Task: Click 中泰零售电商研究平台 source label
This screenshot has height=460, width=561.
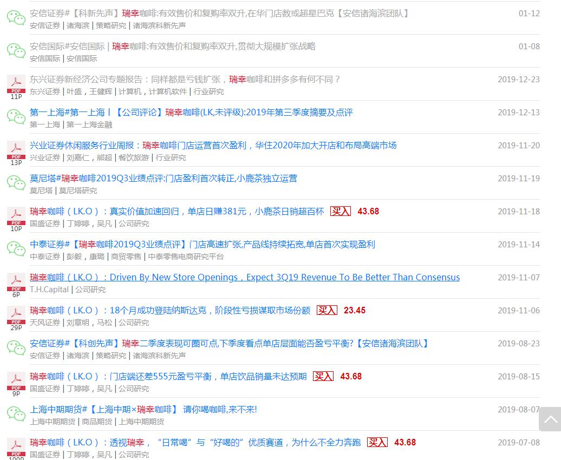Action: (186, 257)
